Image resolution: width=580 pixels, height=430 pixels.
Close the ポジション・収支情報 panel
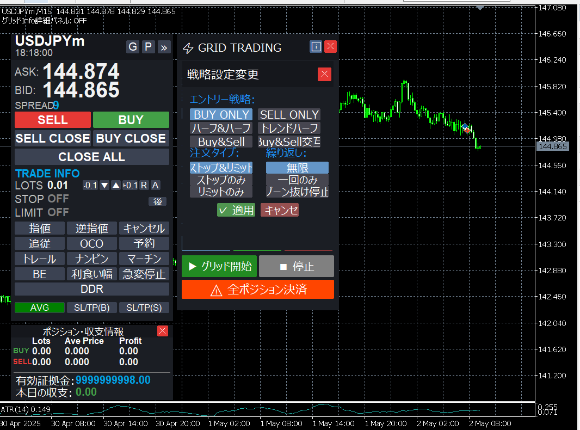click(x=162, y=331)
